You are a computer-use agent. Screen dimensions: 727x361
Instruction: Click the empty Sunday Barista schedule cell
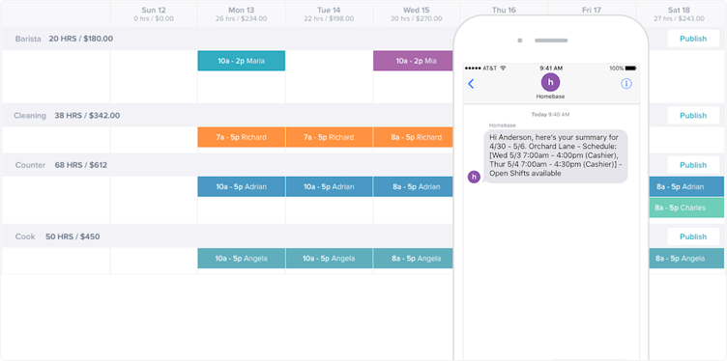tap(154, 76)
